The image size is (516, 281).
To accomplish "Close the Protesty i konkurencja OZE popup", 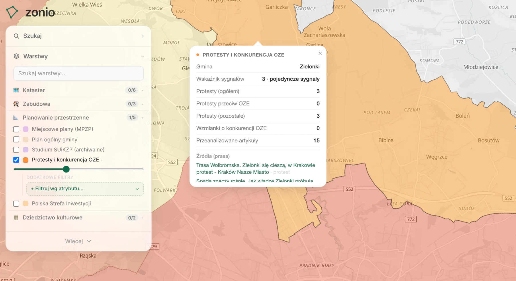I will (x=320, y=54).
